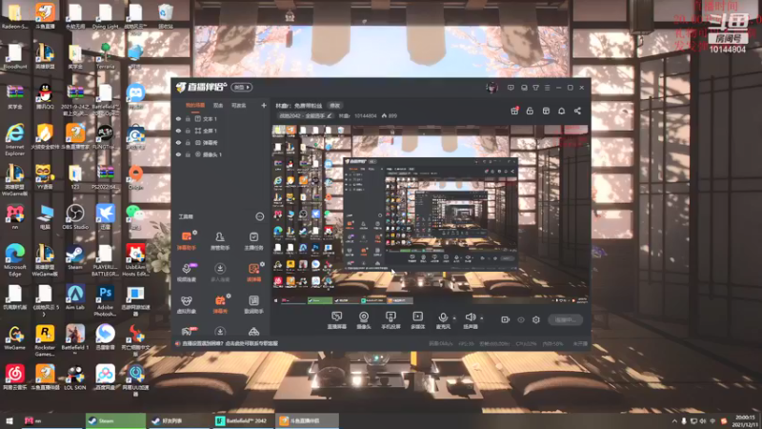
Task: Click room number 10144804 in the header
Action: 365,115
